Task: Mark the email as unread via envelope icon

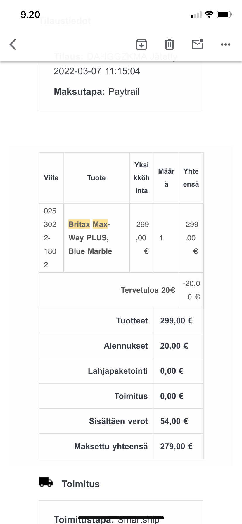Action: [x=197, y=44]
